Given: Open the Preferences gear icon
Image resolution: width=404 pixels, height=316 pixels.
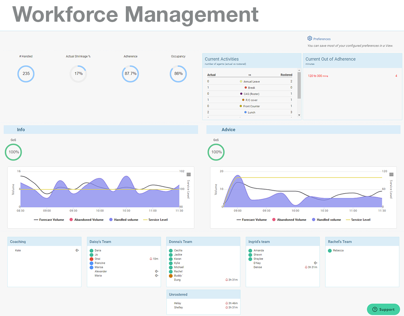Looking at the screenshot, I should pyautogui.click(x=310, y=39).
